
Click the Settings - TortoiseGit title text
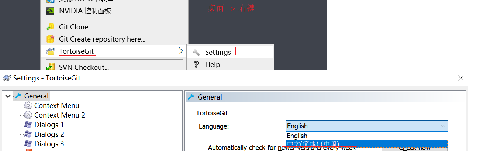47,78
